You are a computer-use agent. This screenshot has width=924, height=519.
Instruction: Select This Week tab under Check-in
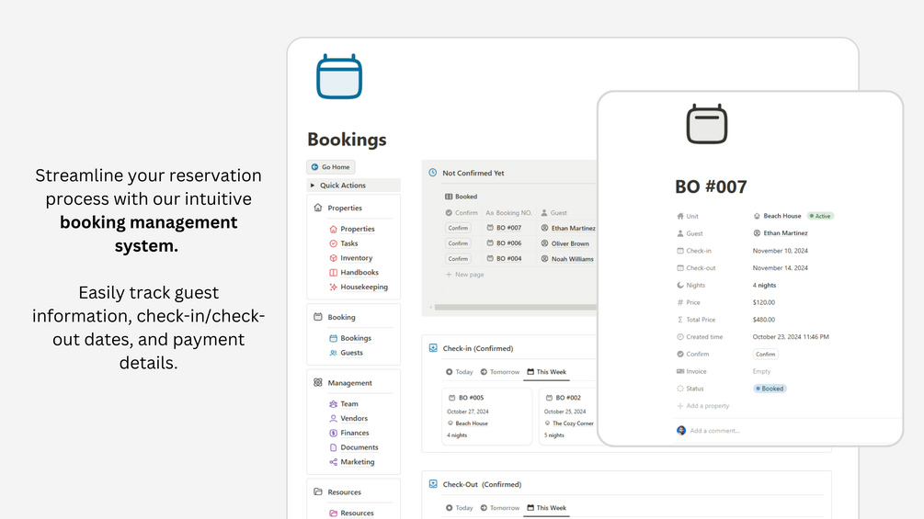coord(546,372)
